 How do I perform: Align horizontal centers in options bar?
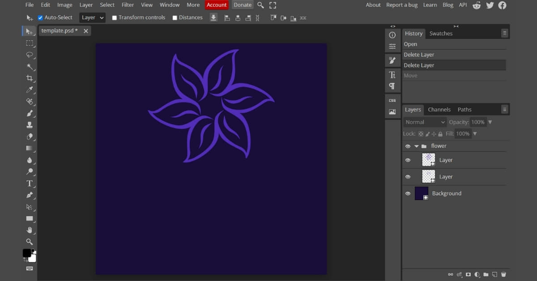238,18
